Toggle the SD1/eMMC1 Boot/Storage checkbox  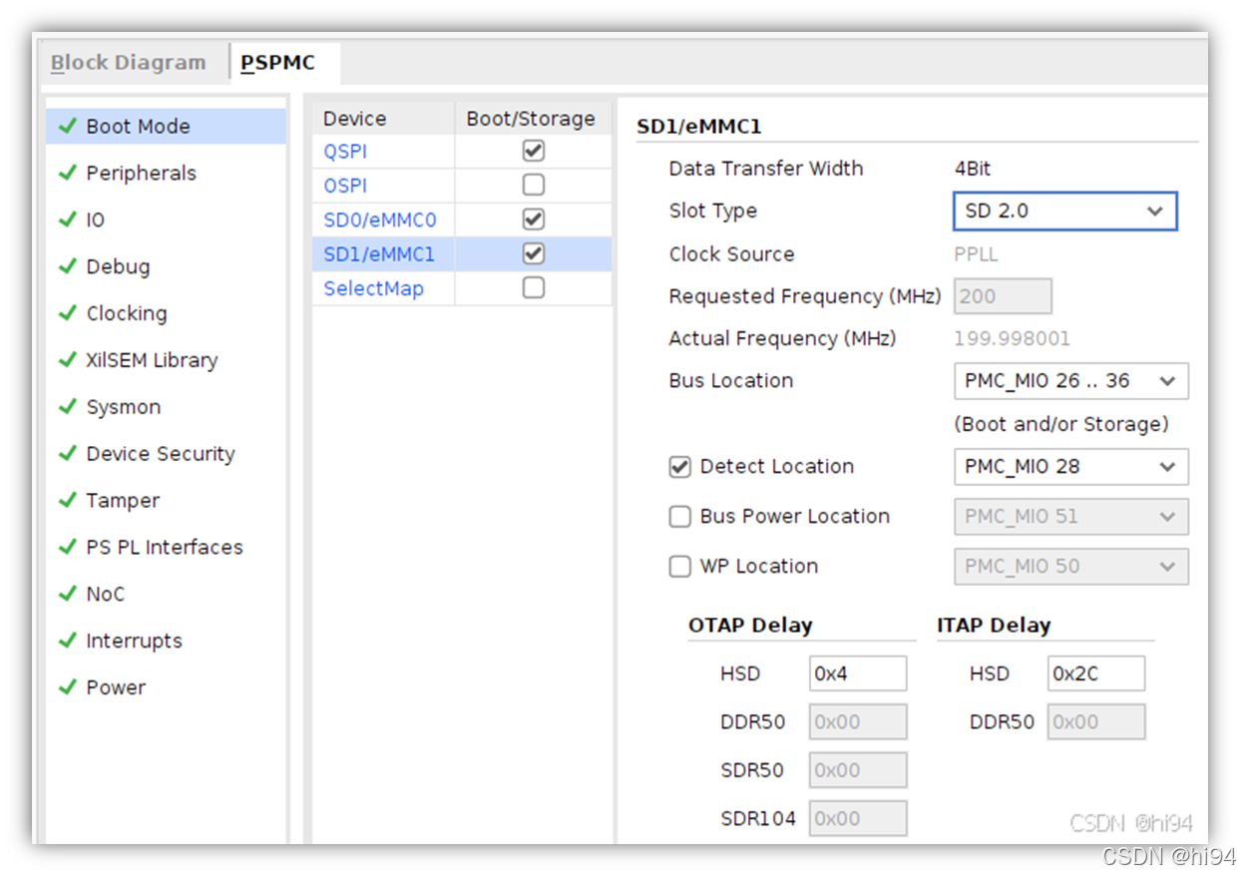pos(534,253)
